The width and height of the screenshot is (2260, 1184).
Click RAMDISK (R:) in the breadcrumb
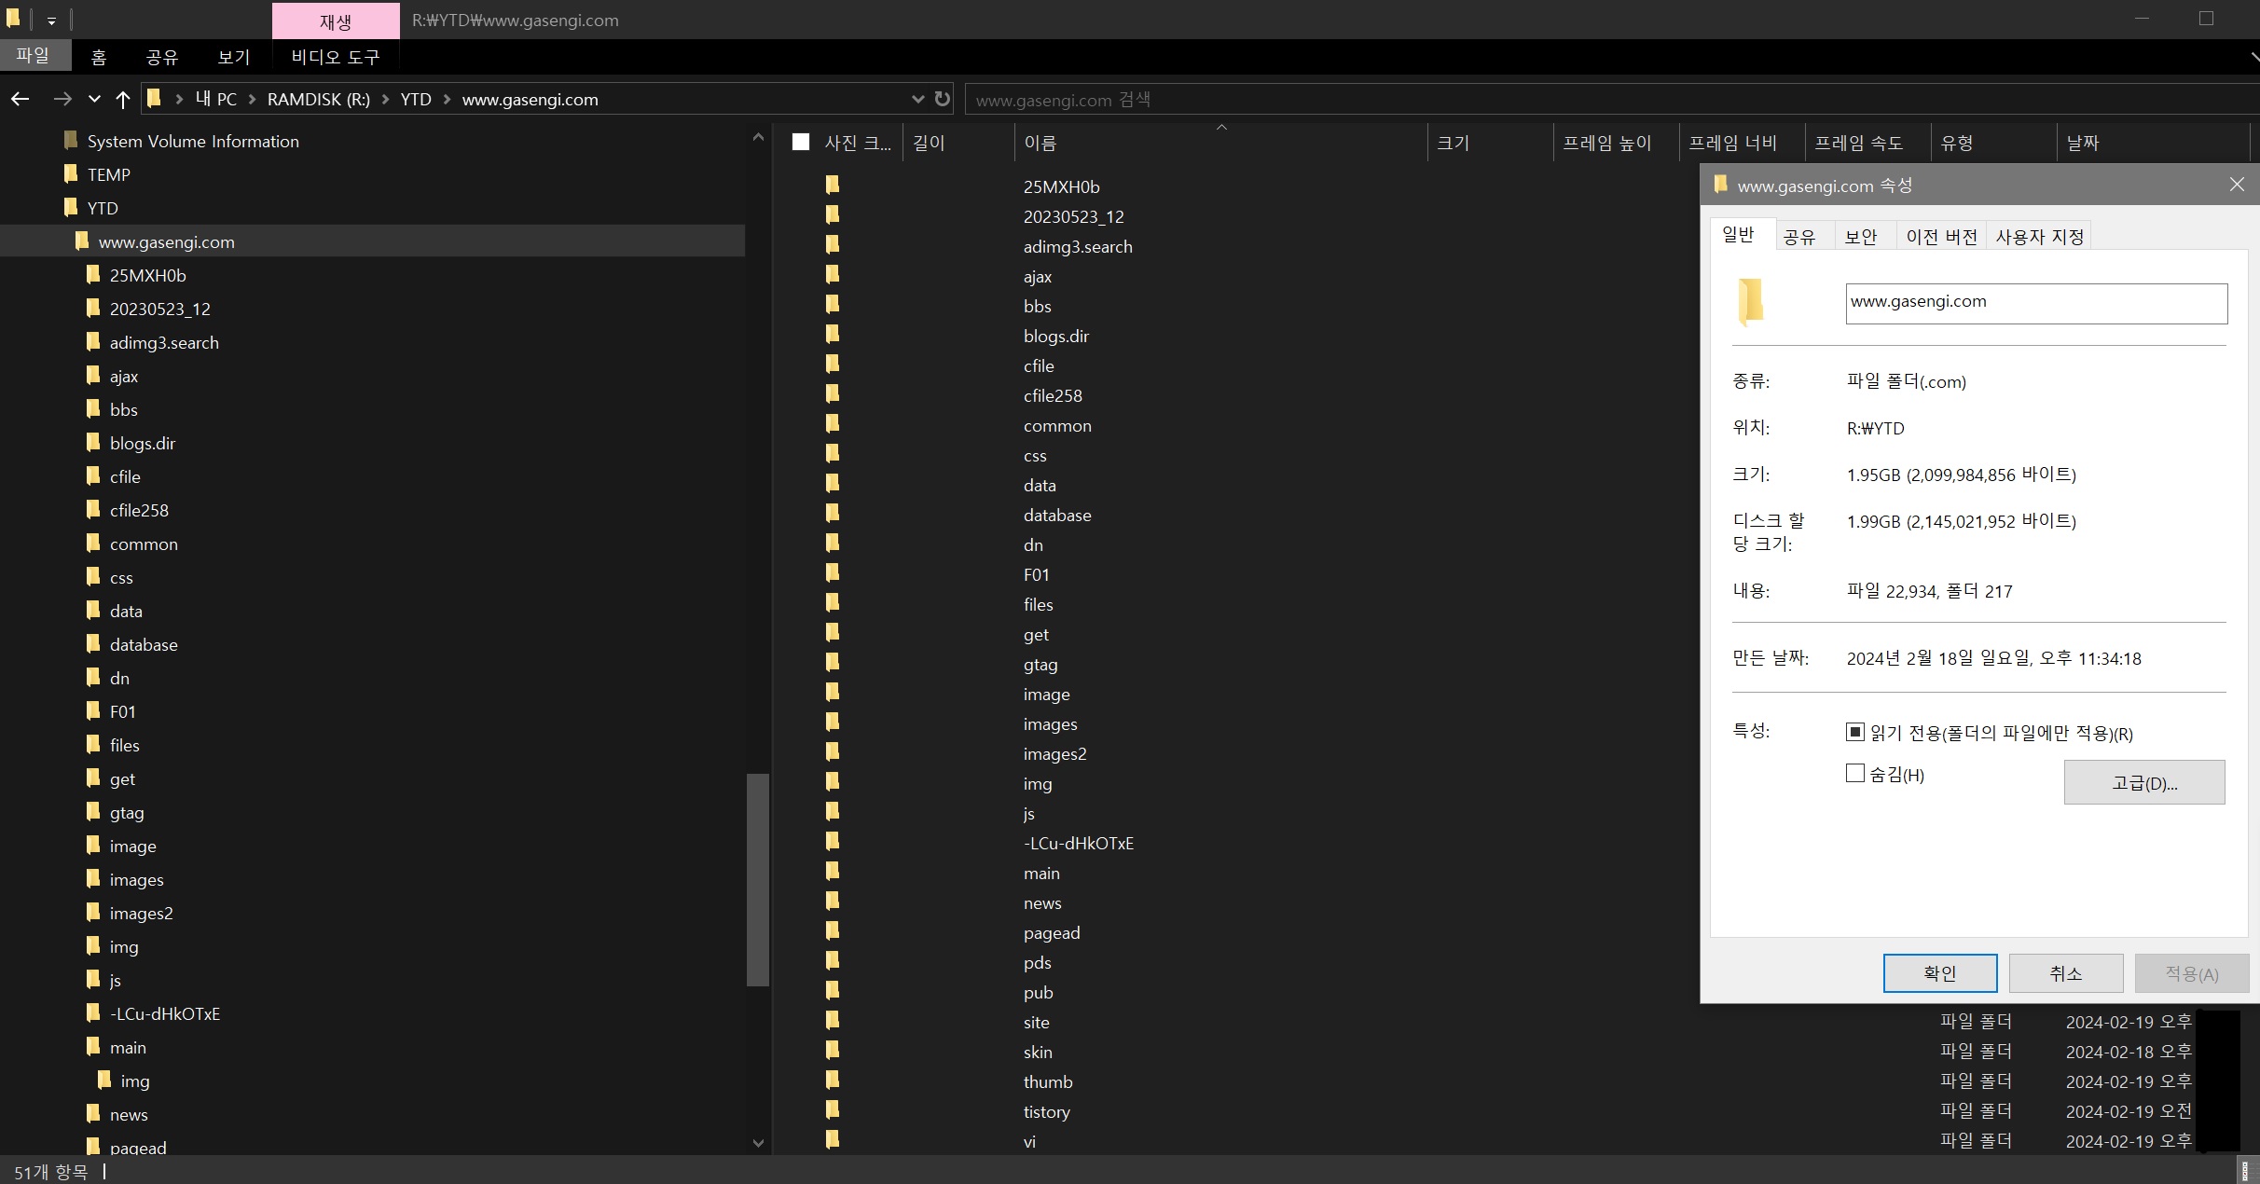[319, 99]
